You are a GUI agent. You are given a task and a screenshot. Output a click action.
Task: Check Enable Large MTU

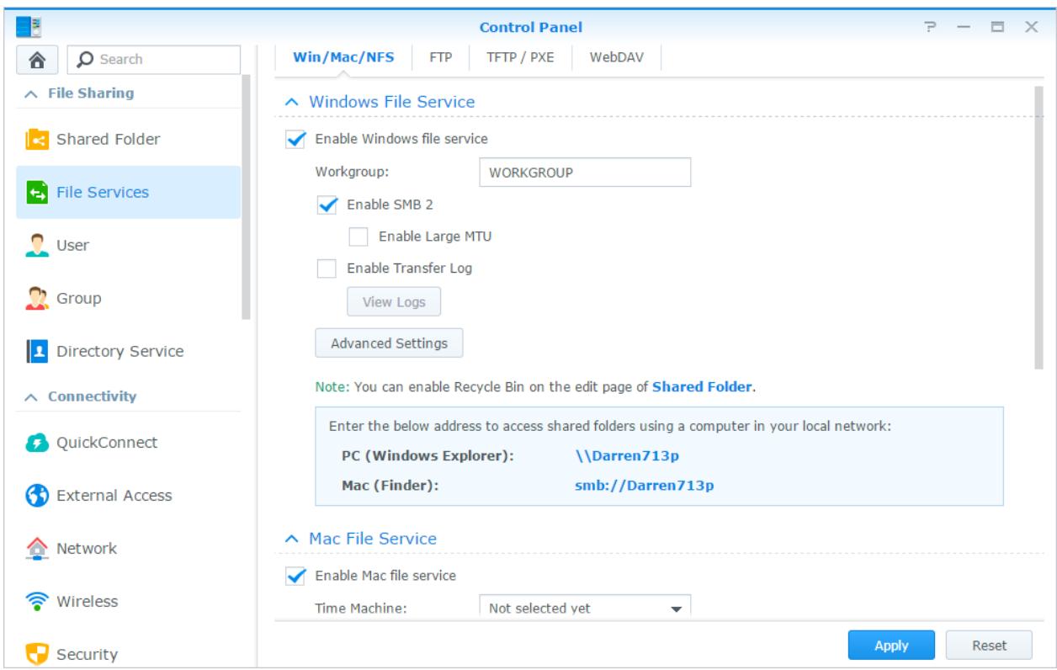point(359,237)
